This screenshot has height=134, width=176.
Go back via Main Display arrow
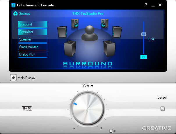[x=13, y=78]
